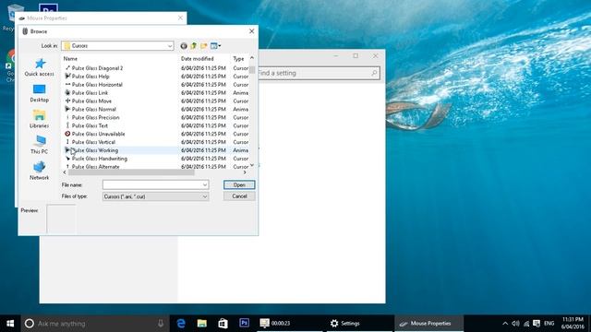591x332 pixels.
Task: Create a new folder in the Browse dialog
Action: 204,46
